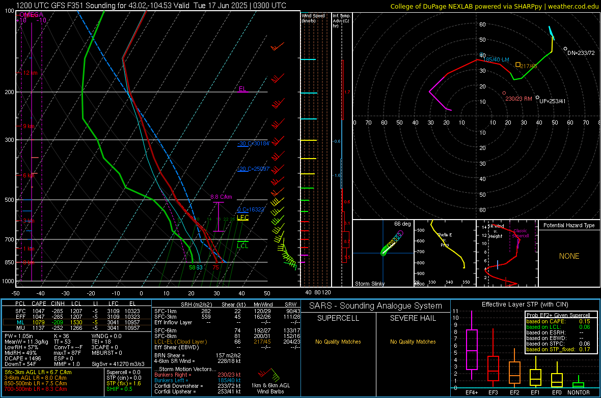Click the 66 deg Storm Slinky value
This screenshot has height=398, width=601.
402,224
